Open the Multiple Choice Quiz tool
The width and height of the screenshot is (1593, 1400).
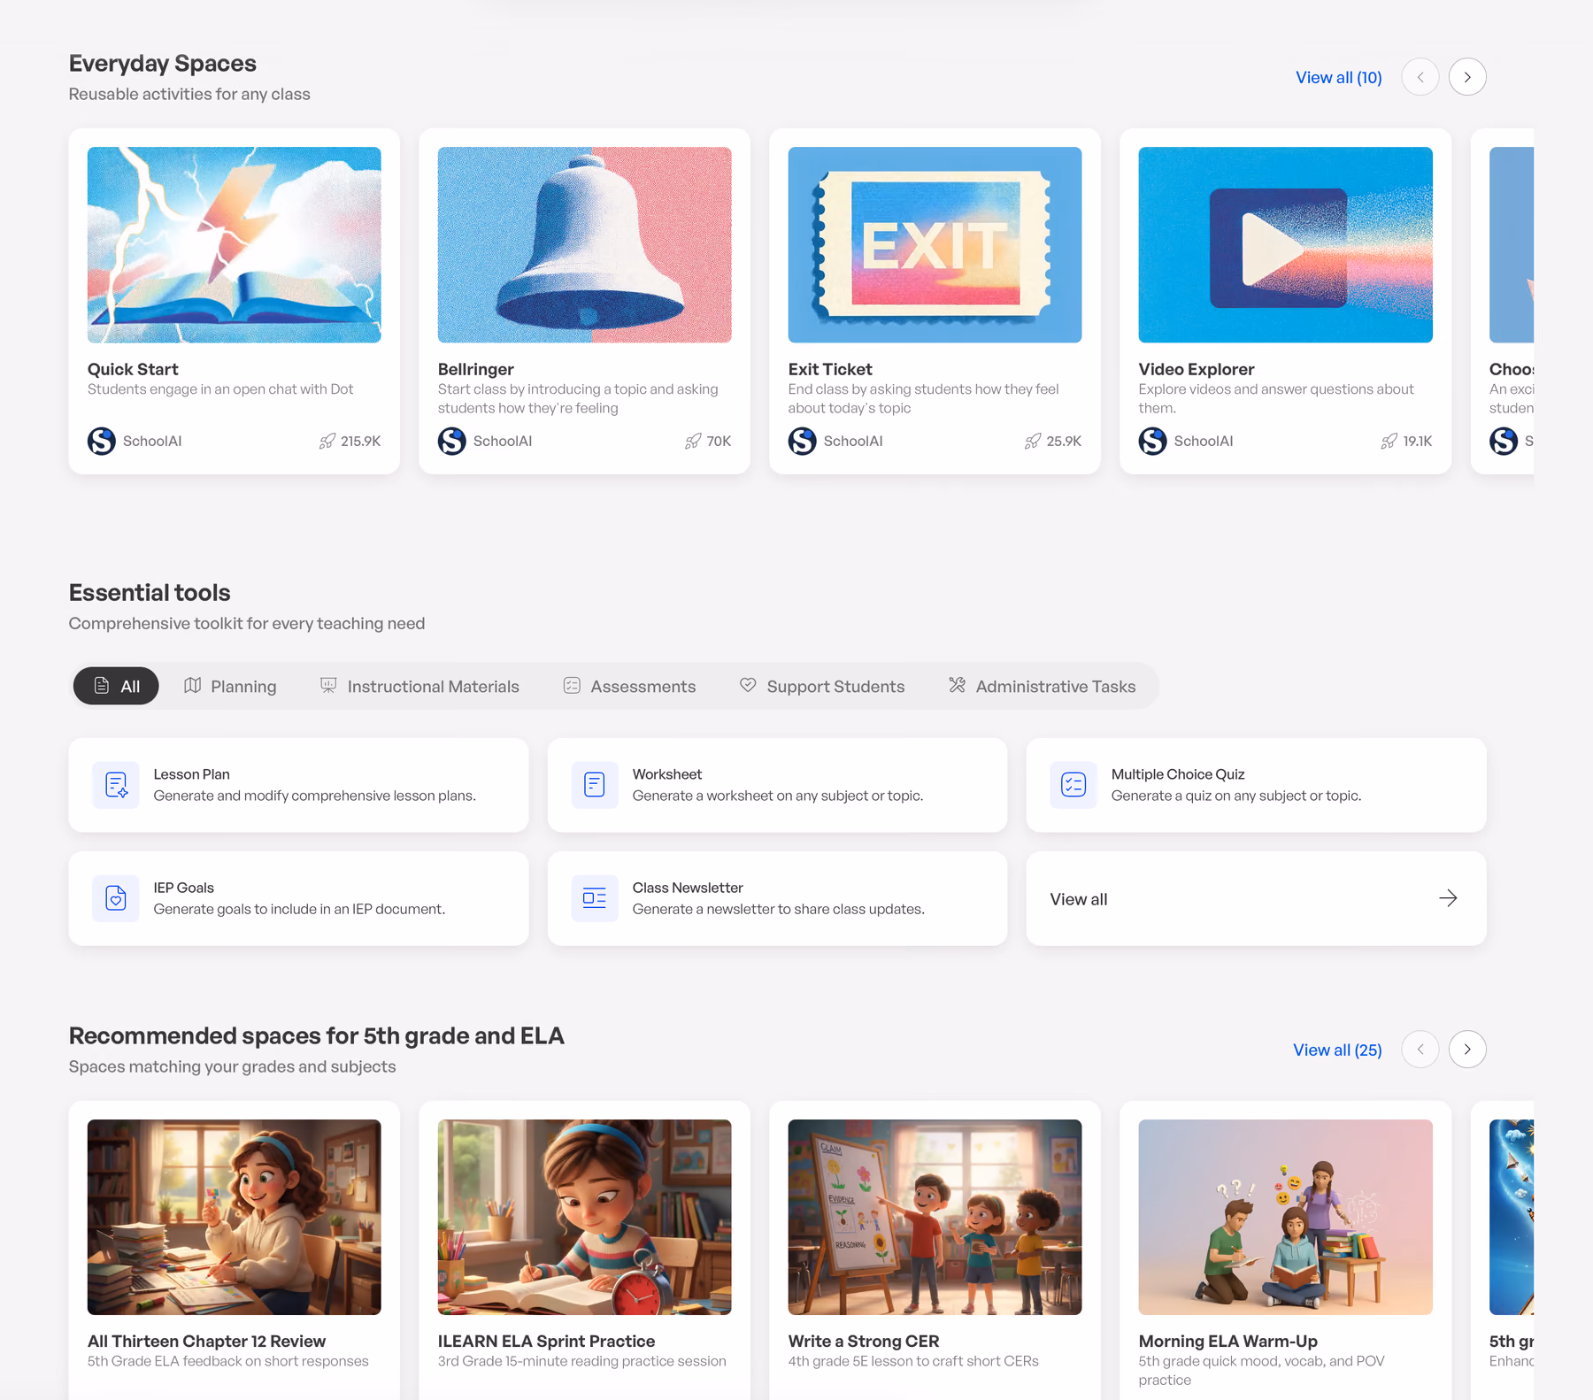coord(1256,785)
